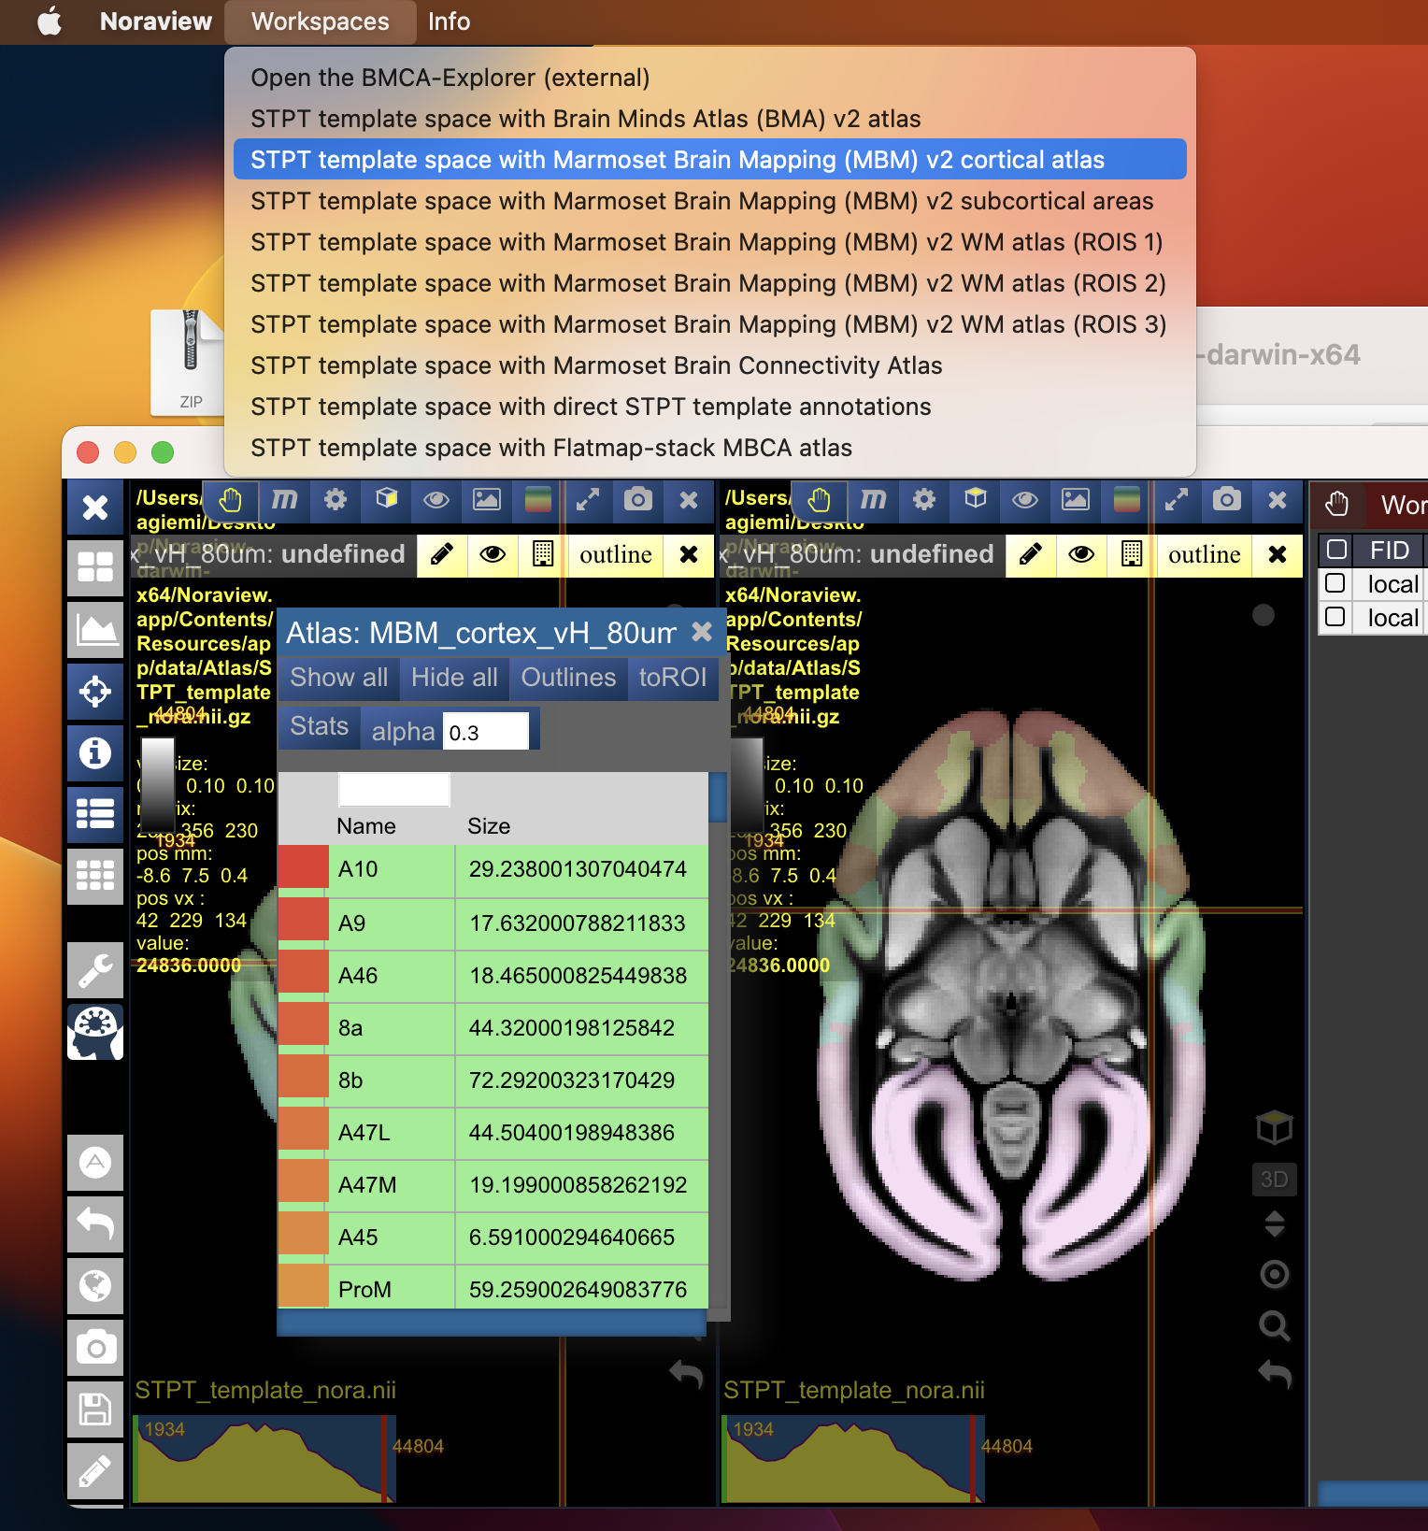Select MBM v2 cortical atlas workspace
The height and width of the screenshot is (1531, 1428).
710,160
